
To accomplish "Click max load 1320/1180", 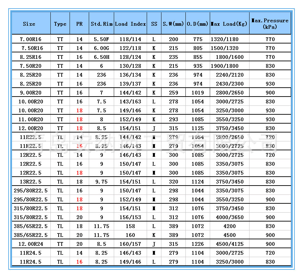I will [225, 39].
